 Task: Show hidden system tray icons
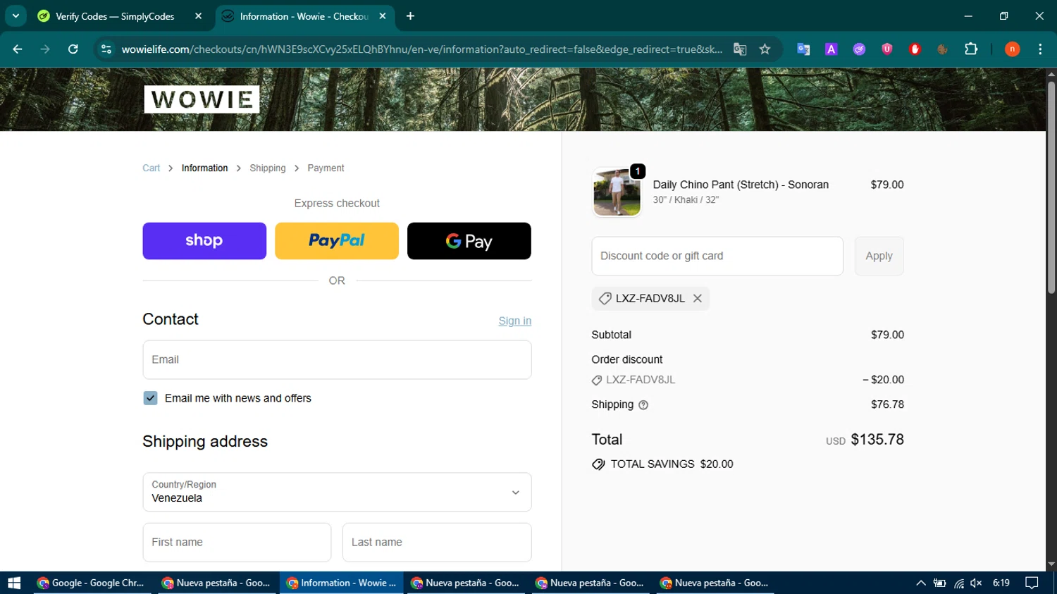(921, 583)
